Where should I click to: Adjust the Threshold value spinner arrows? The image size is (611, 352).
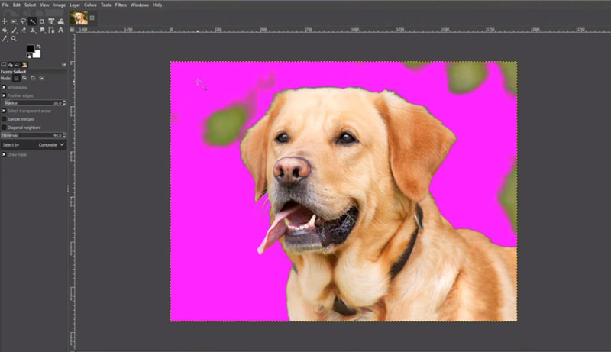click(x=64, y=135)
